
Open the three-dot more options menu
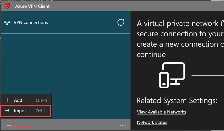click(x=123, y=126)
